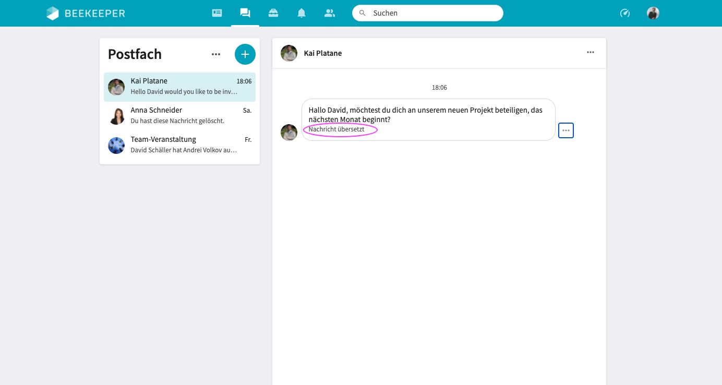
Task: Select the Kai Platane conversation
Action: click(180, 87)
